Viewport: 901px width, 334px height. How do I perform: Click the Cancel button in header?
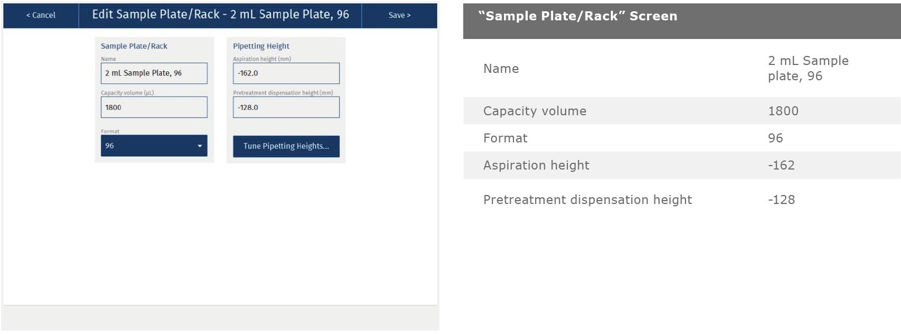41,15
